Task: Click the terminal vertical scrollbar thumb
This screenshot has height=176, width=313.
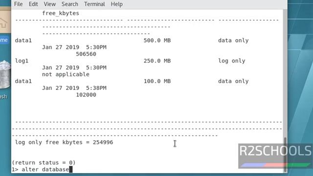Action: [x=285, y=154]
